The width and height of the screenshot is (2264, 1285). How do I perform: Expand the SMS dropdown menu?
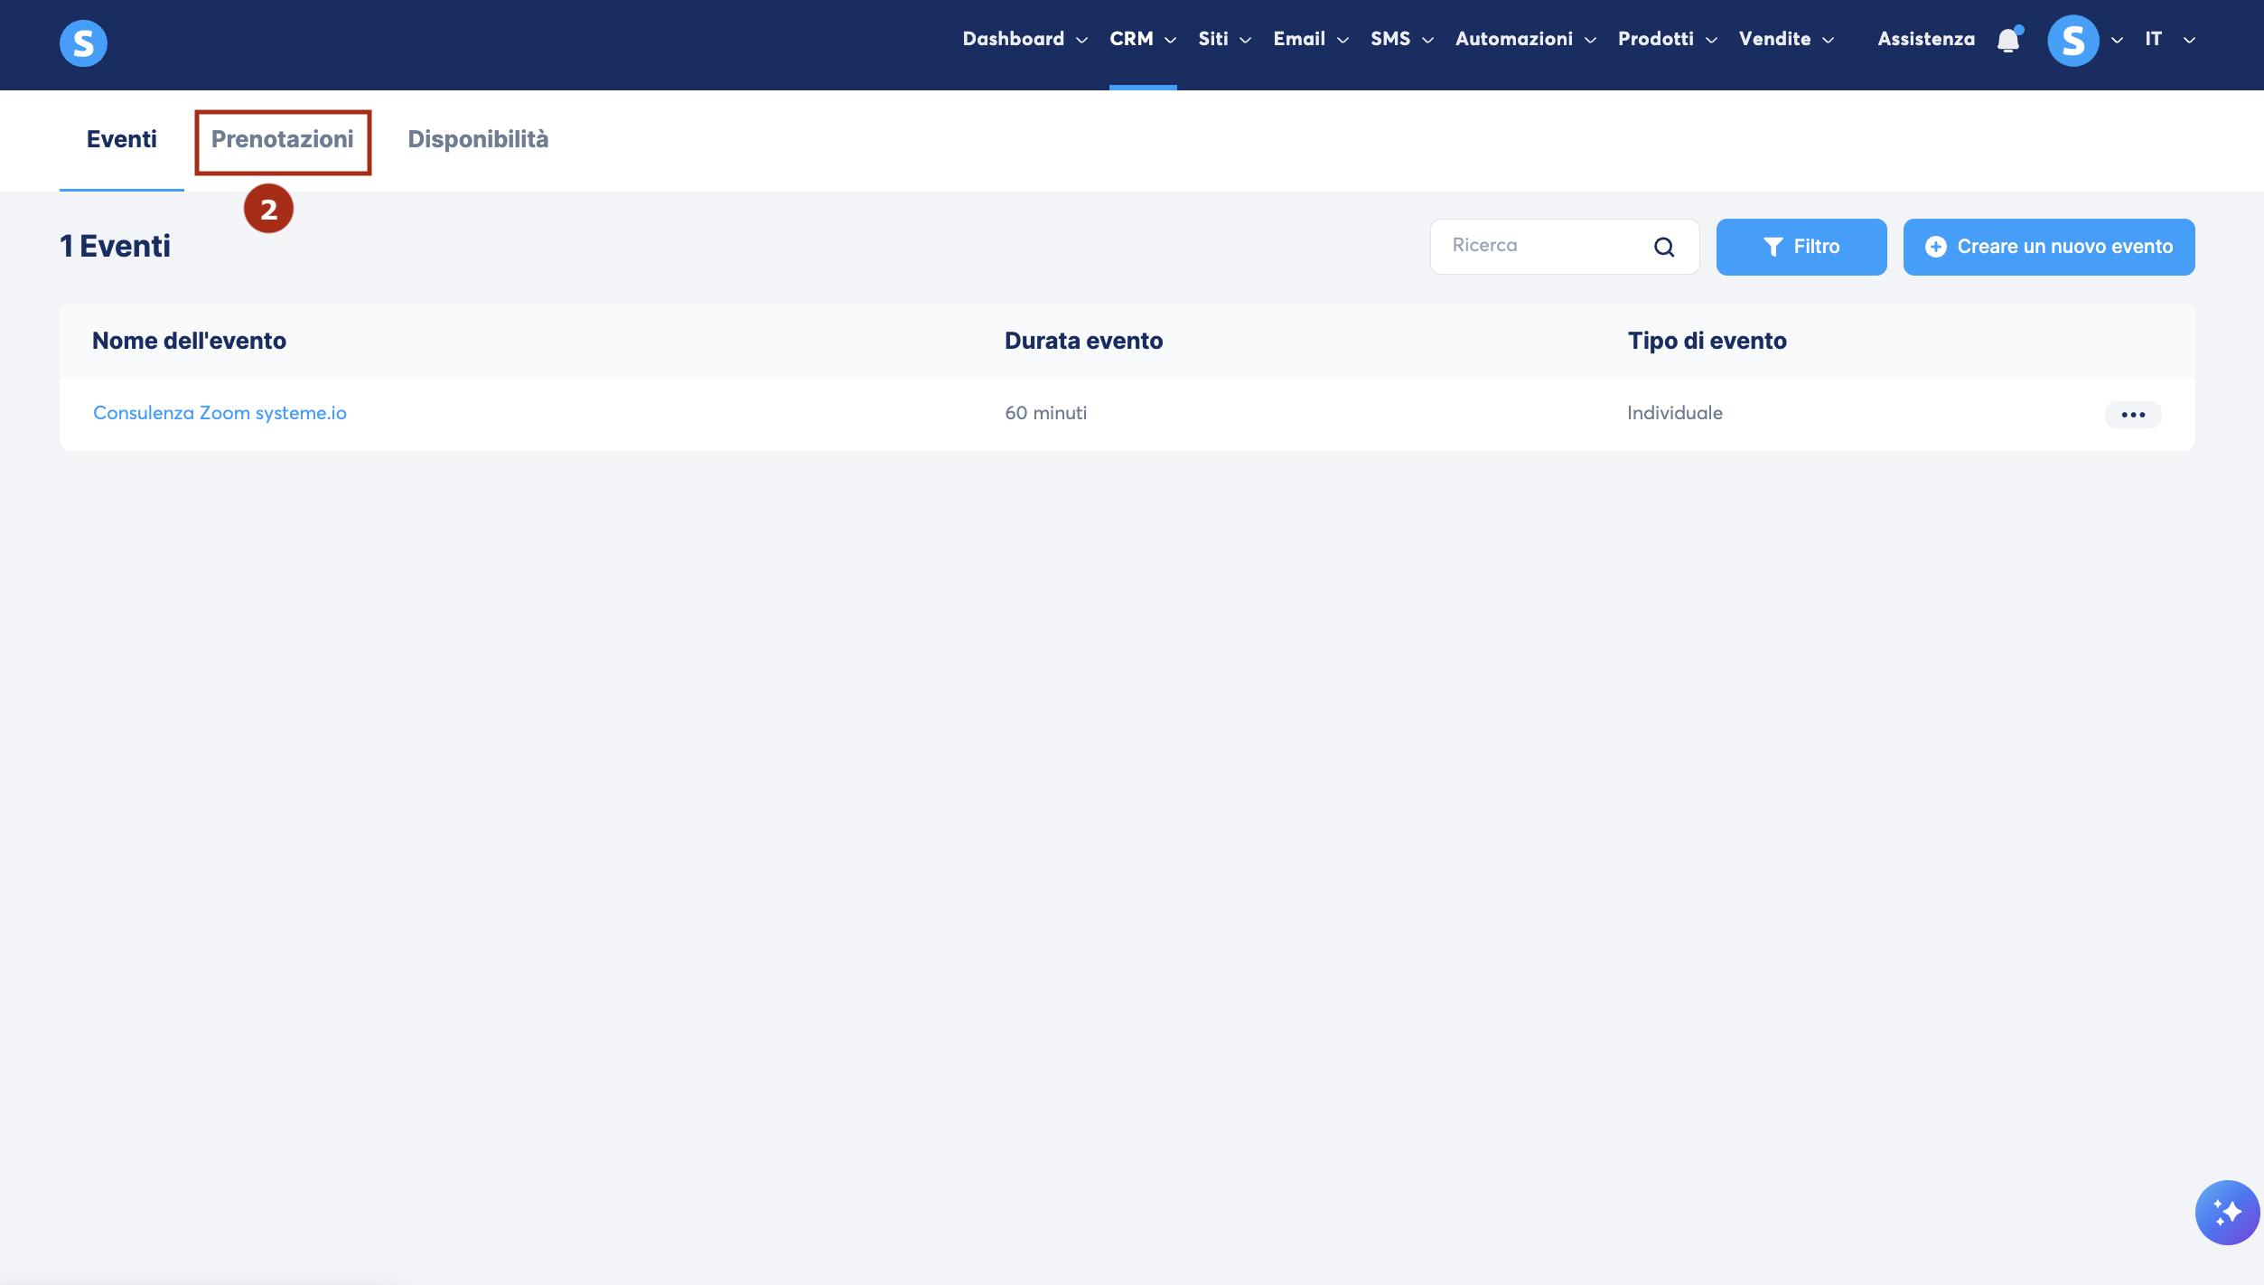pos(1401,39)
